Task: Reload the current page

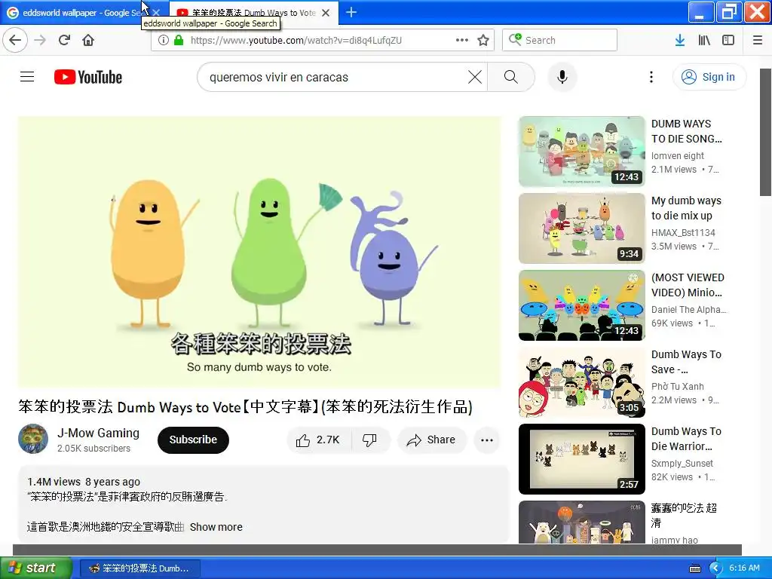Action: 64,40
